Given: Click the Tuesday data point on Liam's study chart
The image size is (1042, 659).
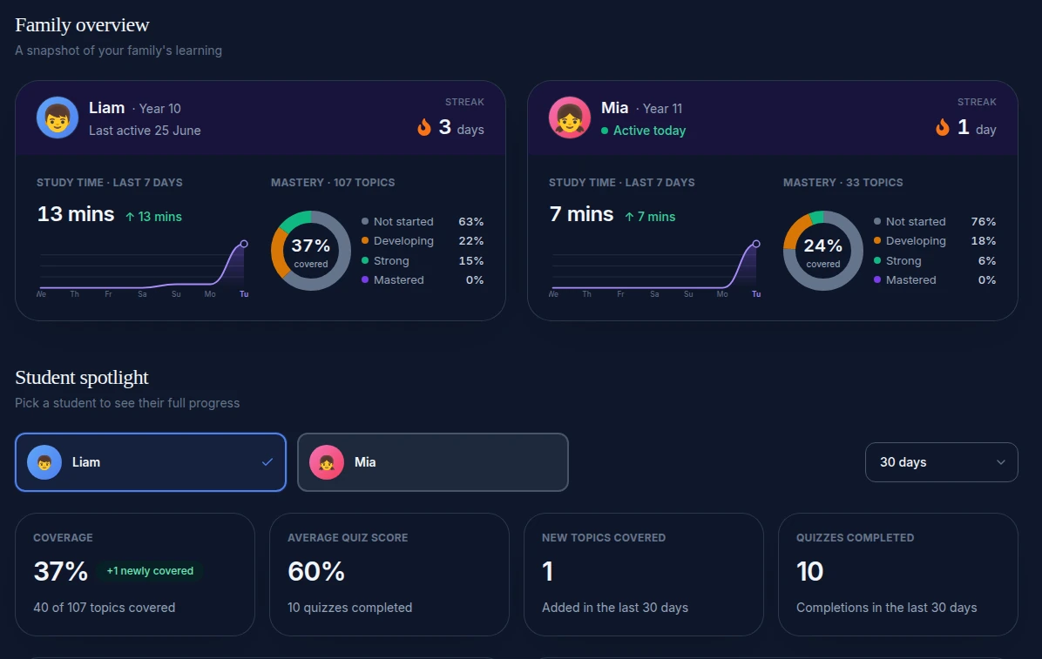Looking at the screenshot, I should tap(244, 244).
